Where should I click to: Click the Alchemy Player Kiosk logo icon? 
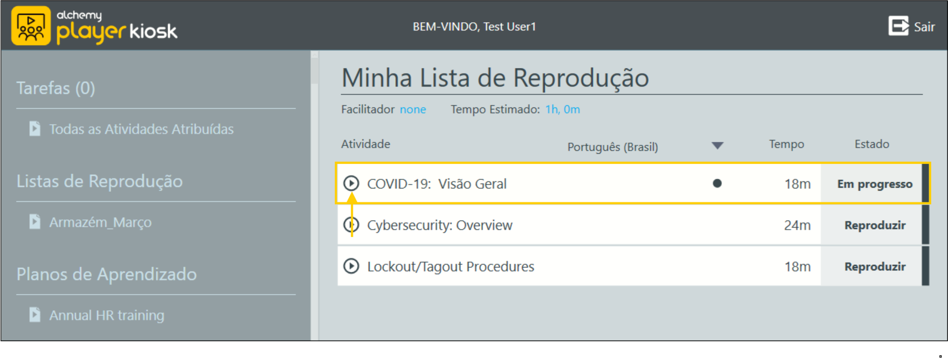point(31,25)
